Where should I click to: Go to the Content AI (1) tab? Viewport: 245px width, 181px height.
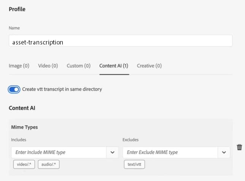tap(114, 66)
